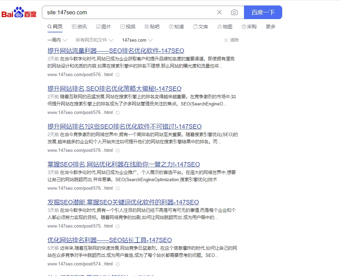Click URL text under SEO排名优化策略大揭秘 result
Viewport: 341px width, 276px height.
(80, 113)
